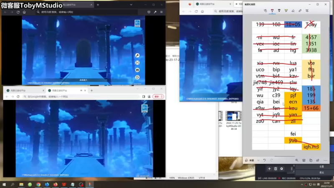334x188 pixels.
Task: Select the yellow highlighter tool
Action: (x=286, y=11)
